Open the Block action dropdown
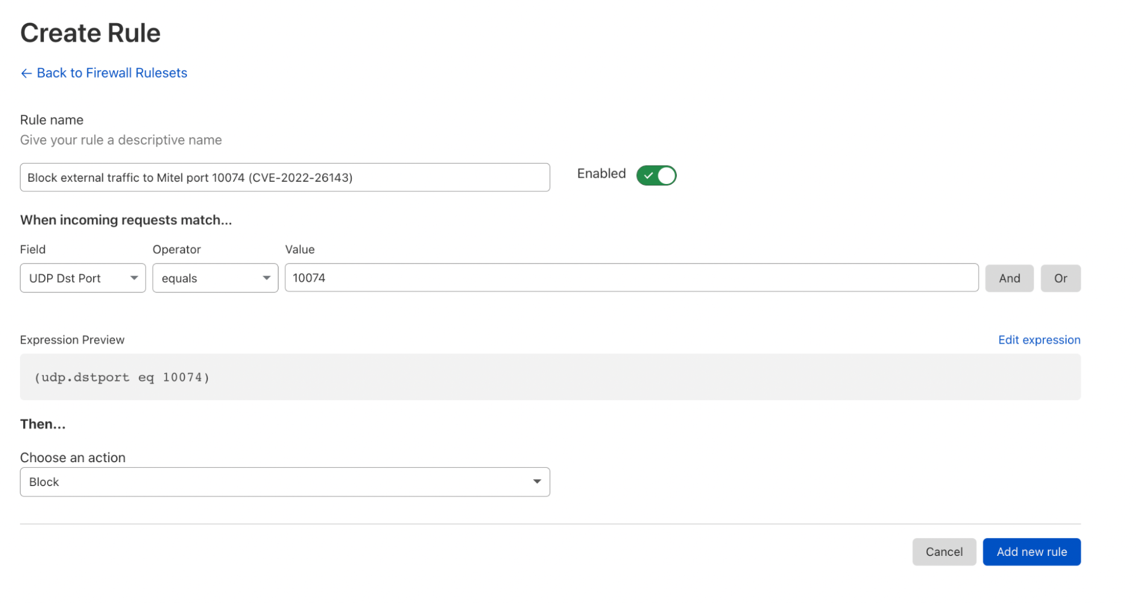This screenshot has height=603, width=1136. 285,482
